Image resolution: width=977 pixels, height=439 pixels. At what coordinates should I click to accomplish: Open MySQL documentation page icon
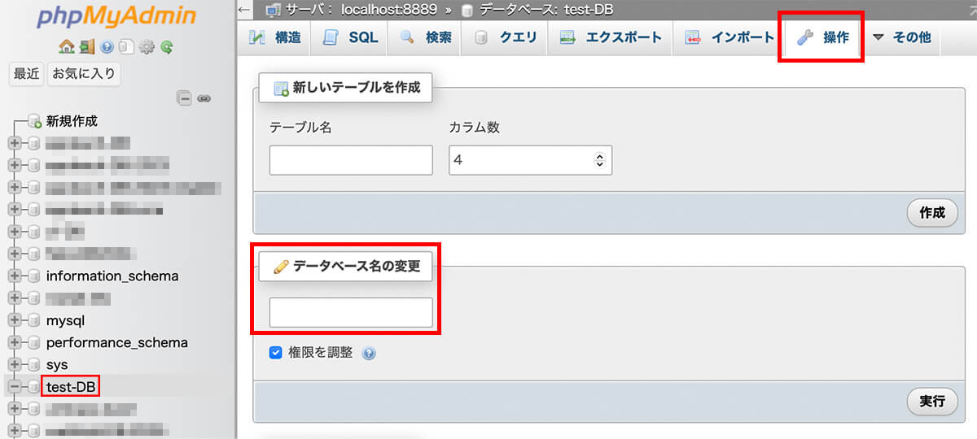126,47
